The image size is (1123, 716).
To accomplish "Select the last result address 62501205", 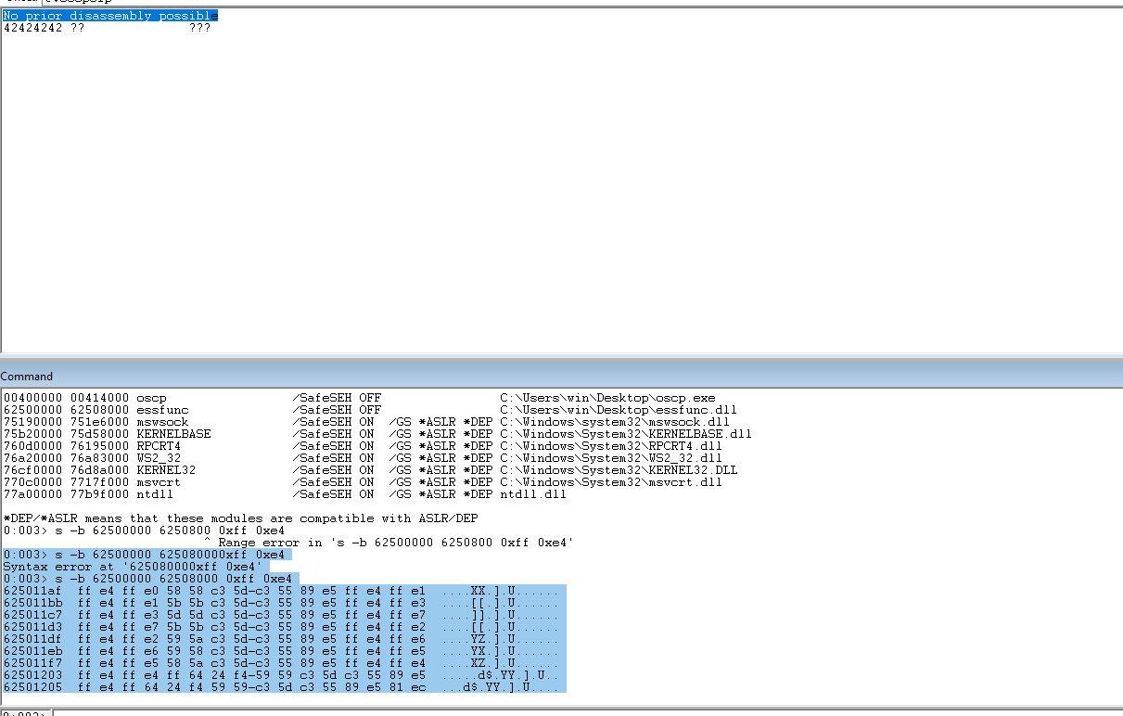I will [x=32, y=687].
